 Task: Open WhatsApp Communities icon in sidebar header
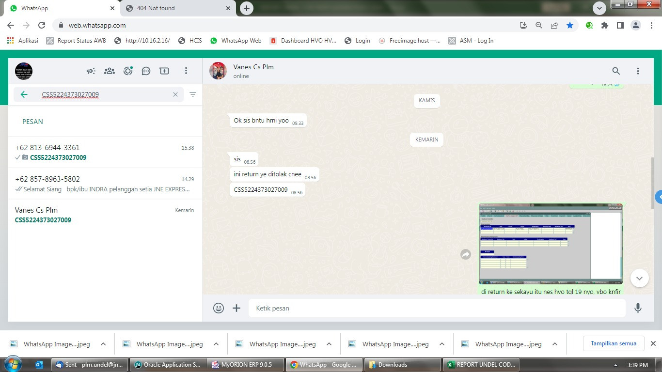coord(110,71)
